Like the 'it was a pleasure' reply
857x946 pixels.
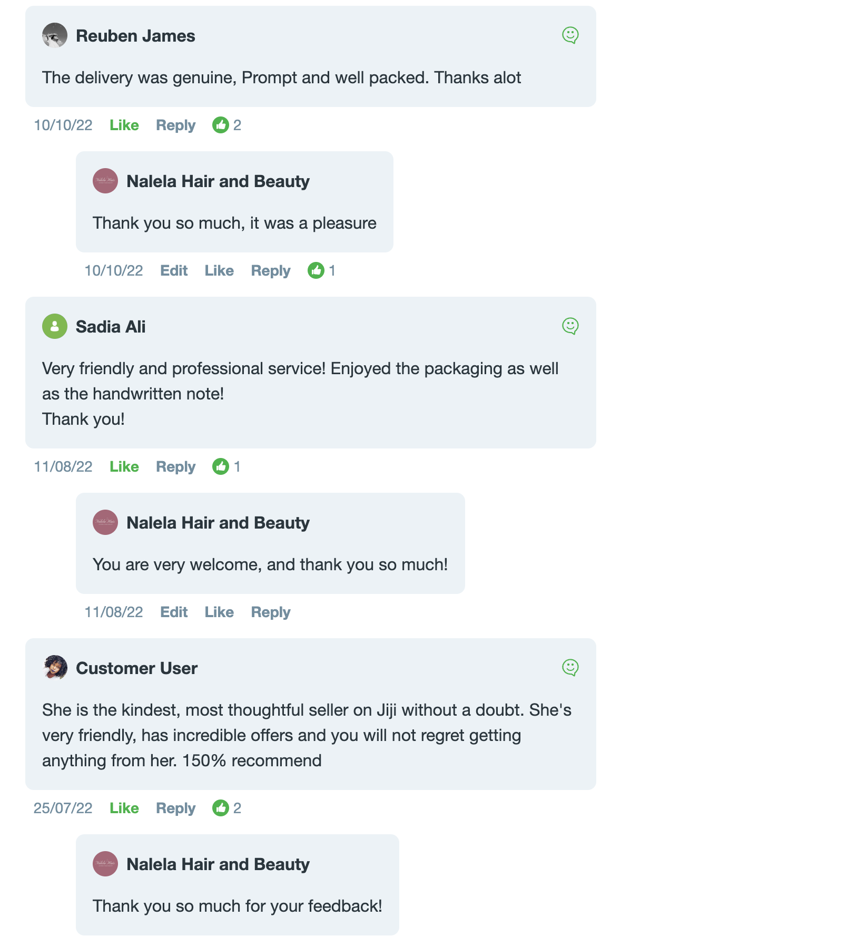point(219,270)
